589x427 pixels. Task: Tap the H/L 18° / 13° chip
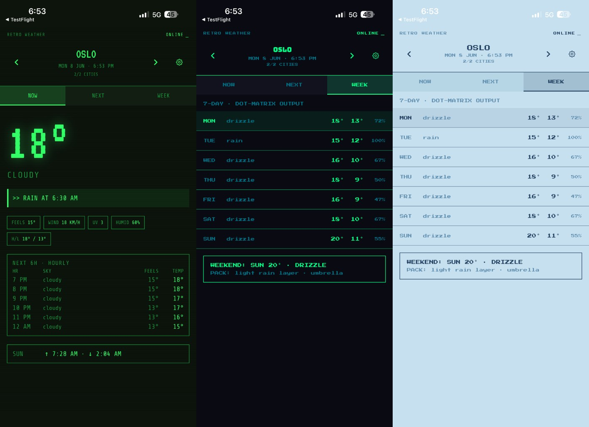[x=29, y=239]
